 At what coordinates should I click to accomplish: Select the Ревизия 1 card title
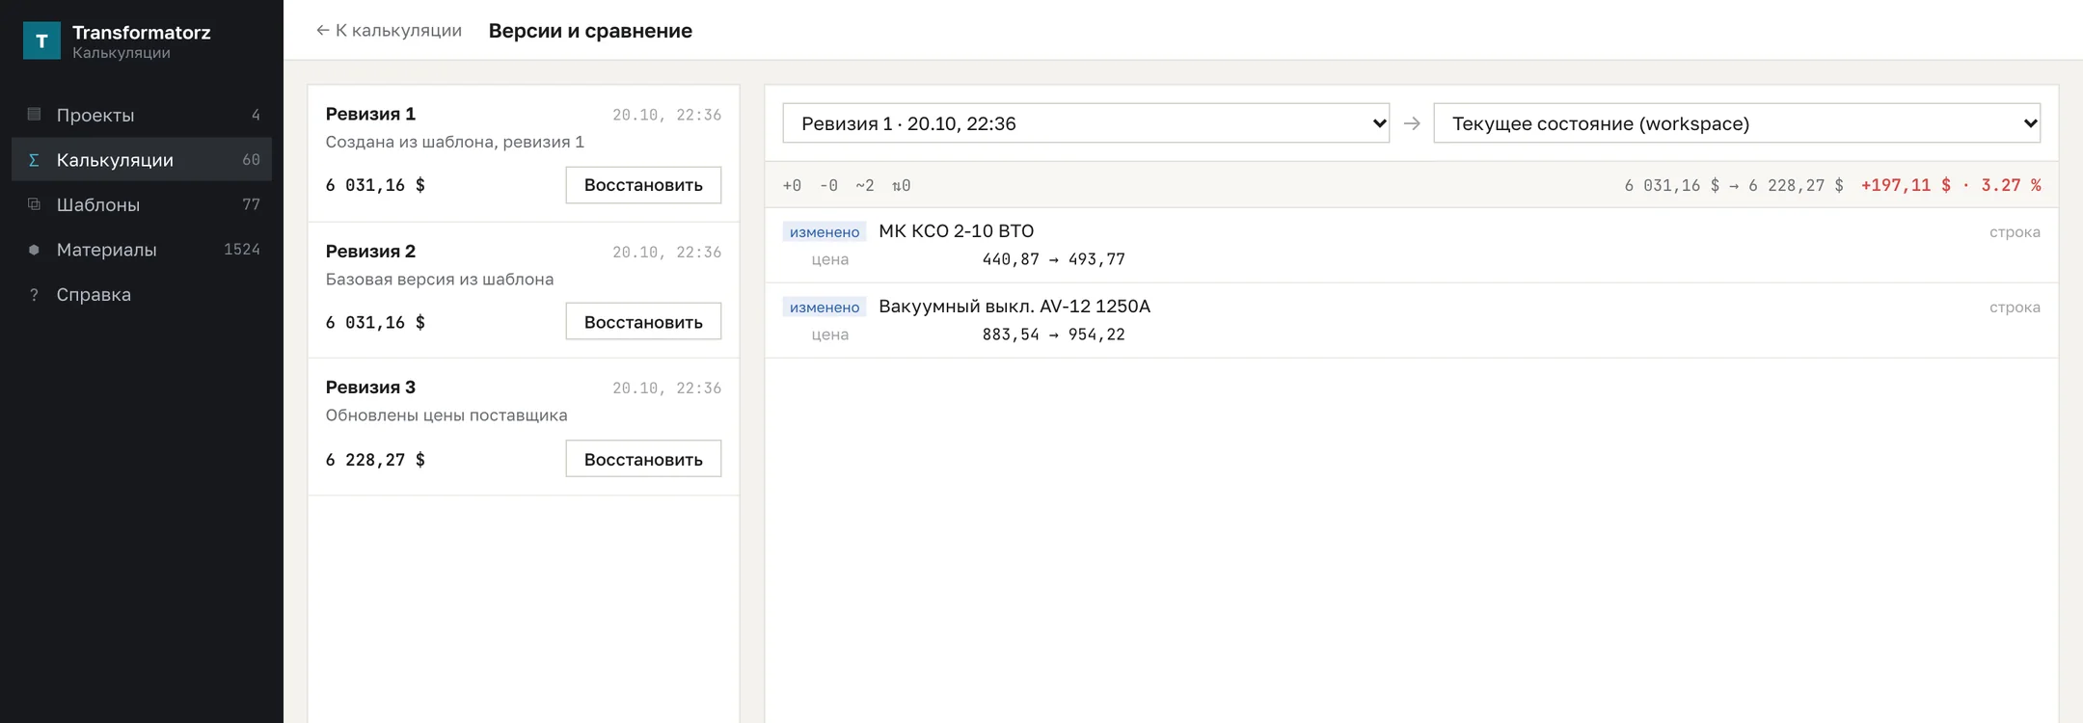pos(370,114)
